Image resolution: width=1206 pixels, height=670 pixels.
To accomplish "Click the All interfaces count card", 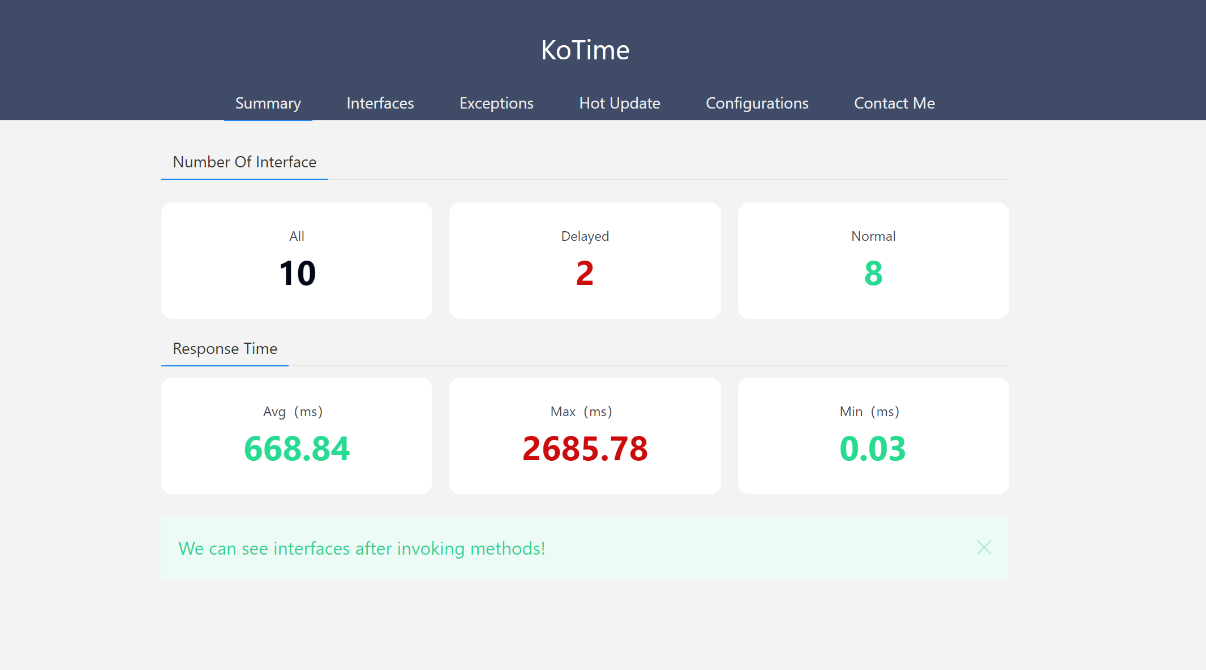I will 297,261.
